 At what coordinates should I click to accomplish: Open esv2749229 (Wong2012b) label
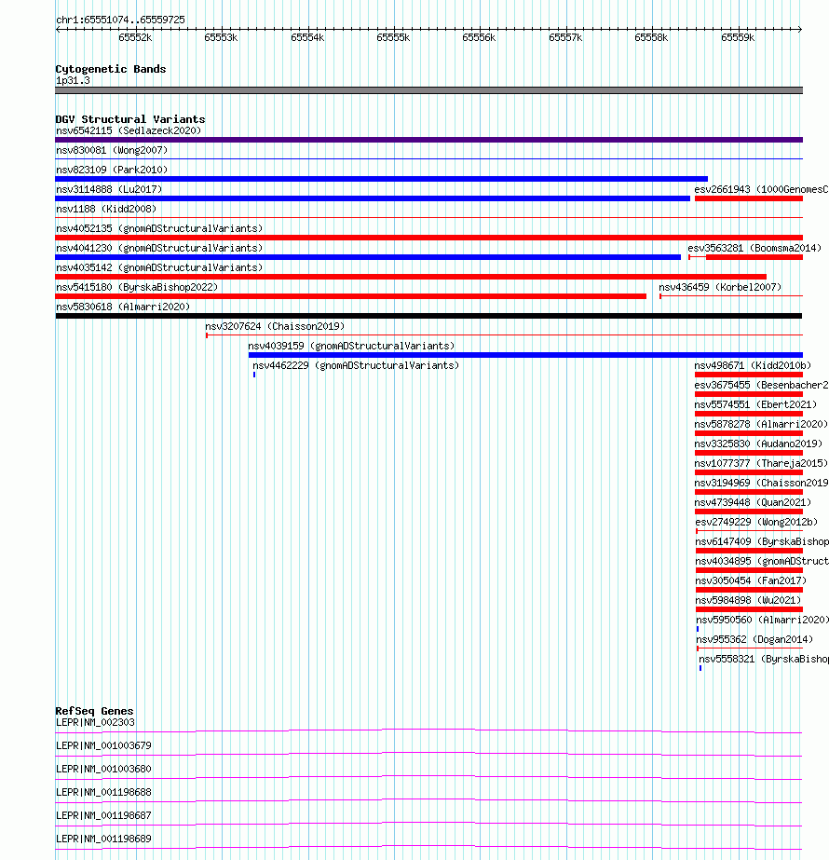point(756,522)
